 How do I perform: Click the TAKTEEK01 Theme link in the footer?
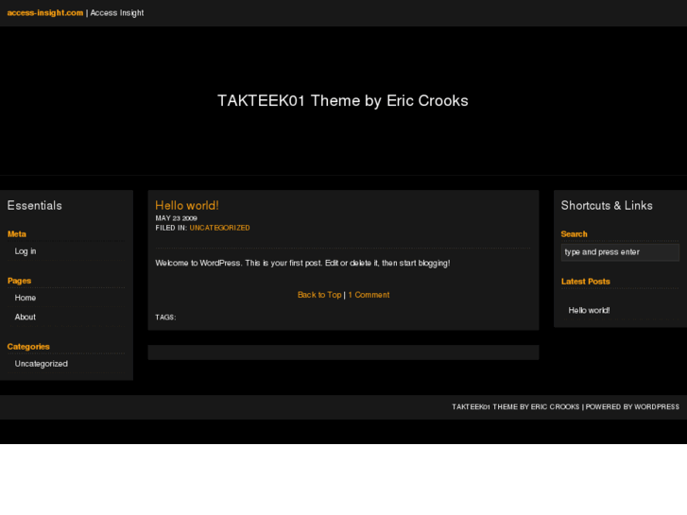[x=484, y=407]
